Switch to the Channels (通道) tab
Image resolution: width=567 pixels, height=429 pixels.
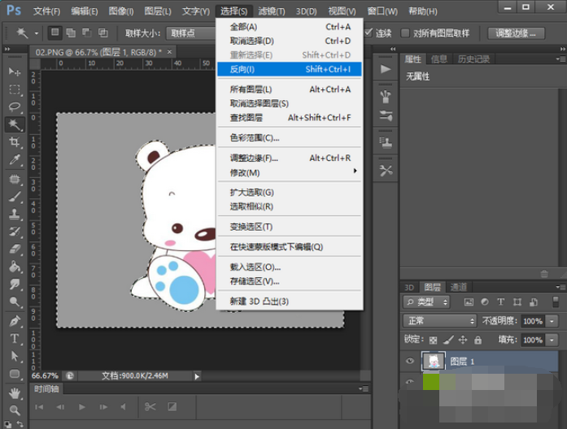[x=459, y=288]
